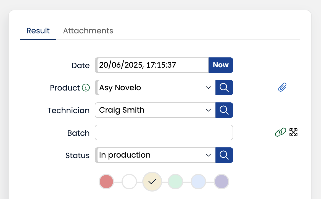Click into the Date input field
321x199 pixels.
[152, 65]
